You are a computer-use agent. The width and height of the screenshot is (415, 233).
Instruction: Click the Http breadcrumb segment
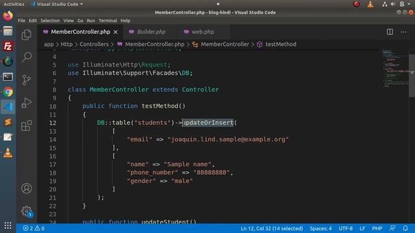(x=66, y=44)
